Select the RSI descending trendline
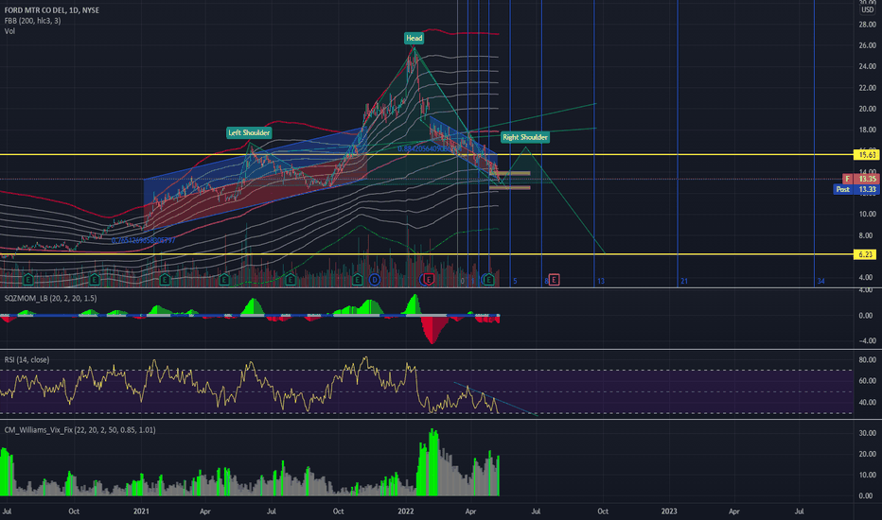The height and width of the screenshot is (520, 882). click(x=496, y=399)
